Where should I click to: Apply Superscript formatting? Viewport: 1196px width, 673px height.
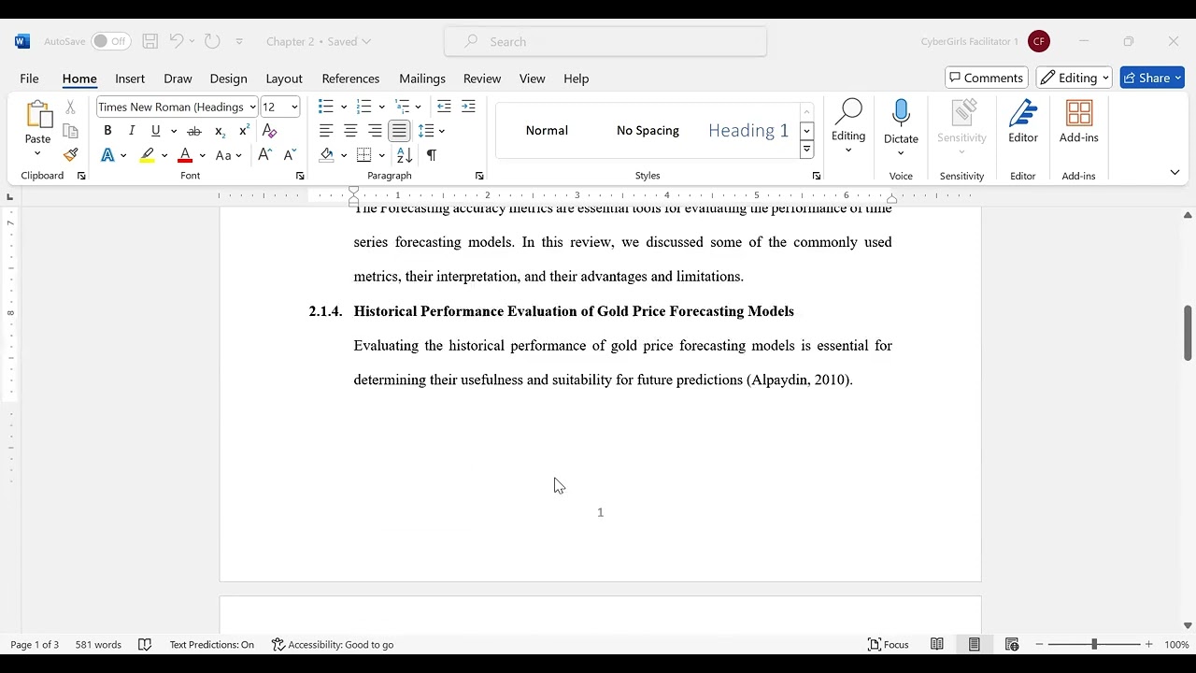click(x=245, y=131)
